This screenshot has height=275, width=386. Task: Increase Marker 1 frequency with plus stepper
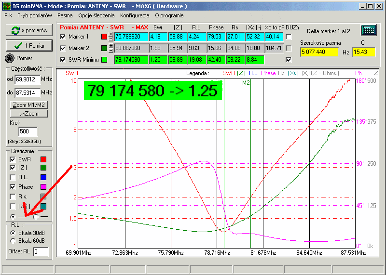pyautogui.click(x=111, y=34)
